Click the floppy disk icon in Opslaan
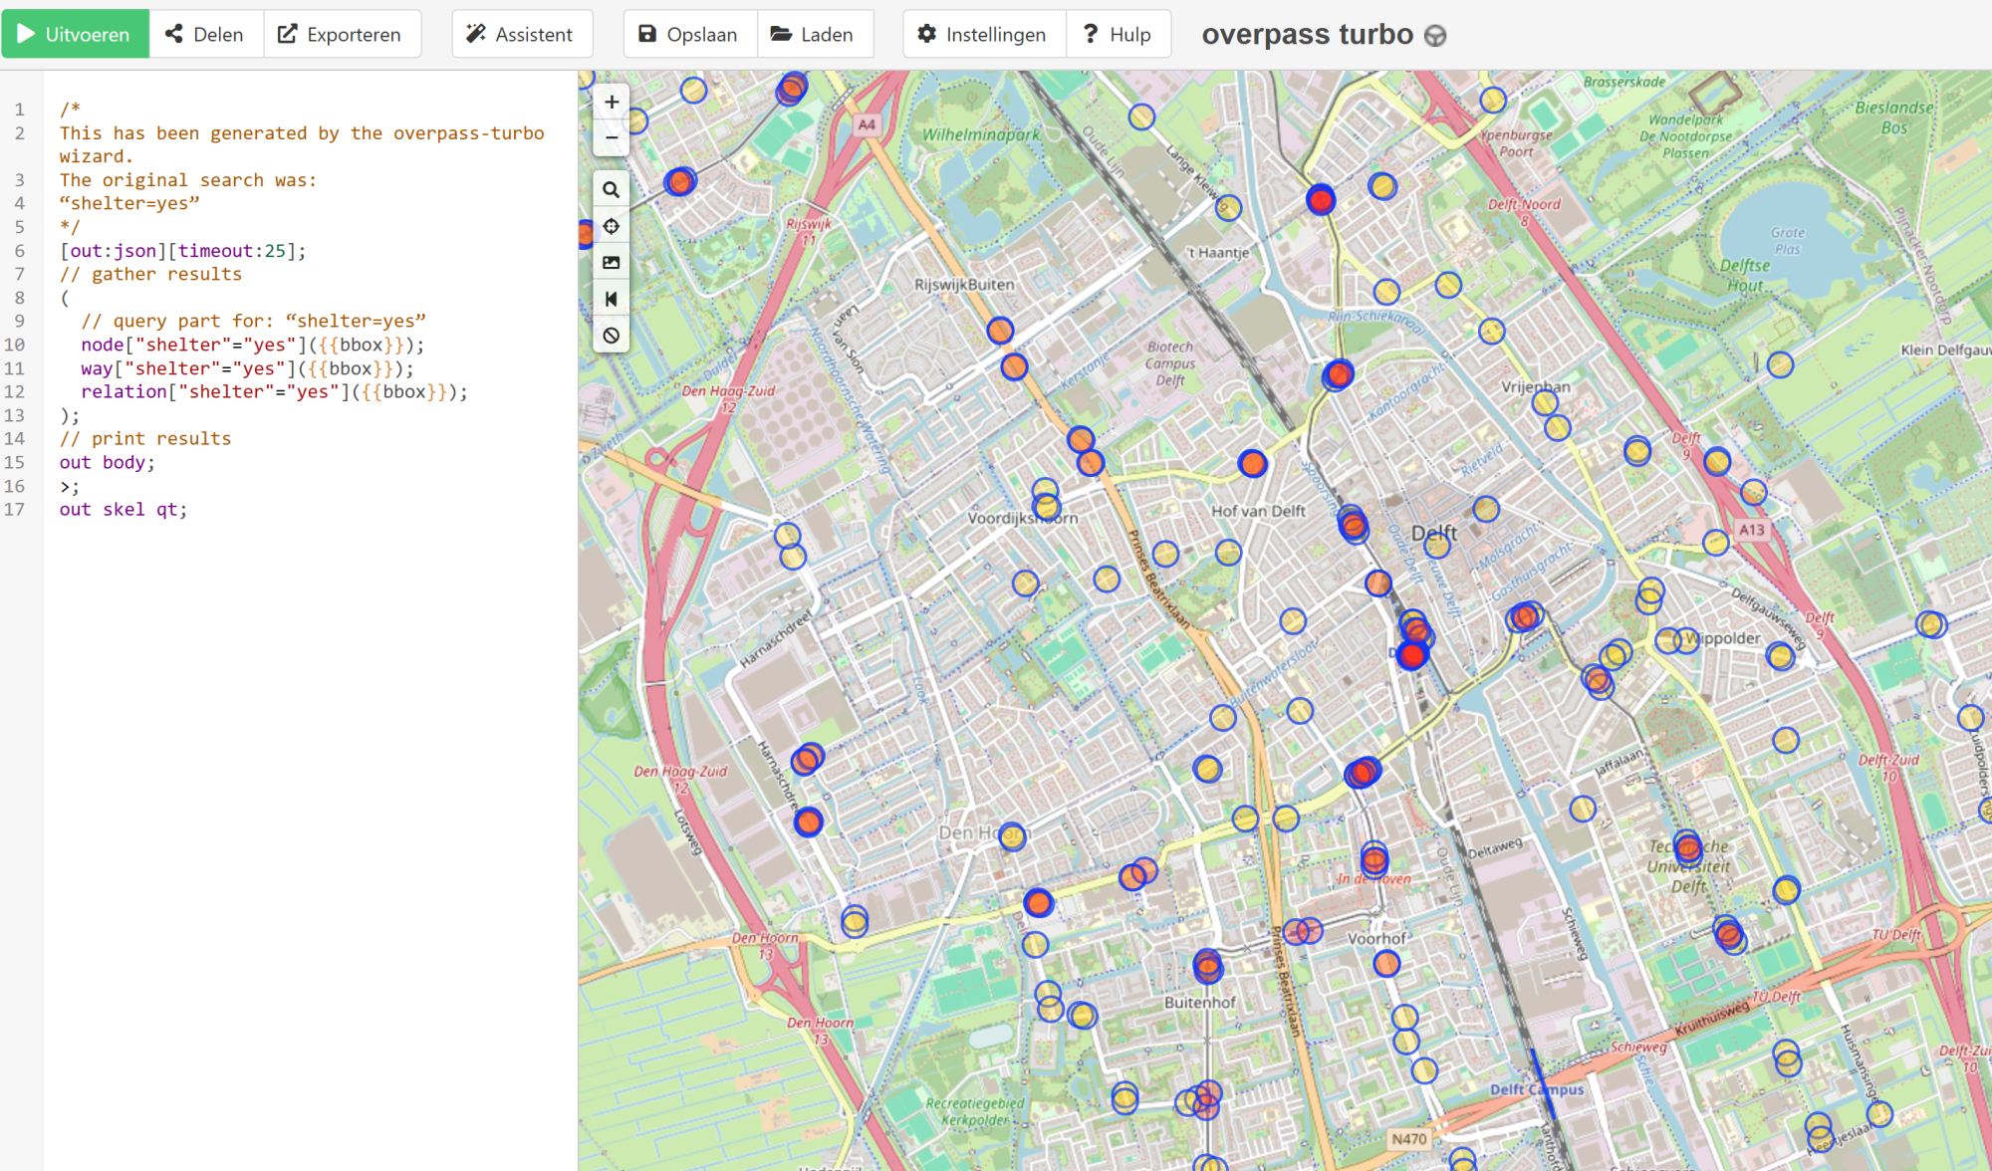Image resolution: width=1992 pixels, height=1171 pixels. [647, 34]
